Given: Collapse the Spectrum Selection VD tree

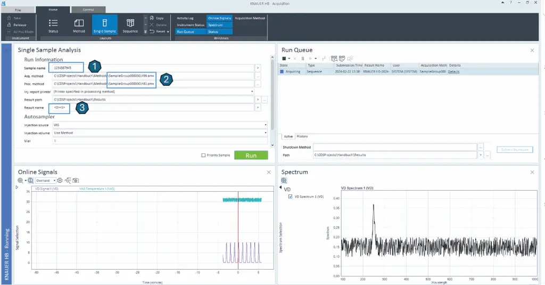Looking at the screenshot, I should click(x=281, y=188).
